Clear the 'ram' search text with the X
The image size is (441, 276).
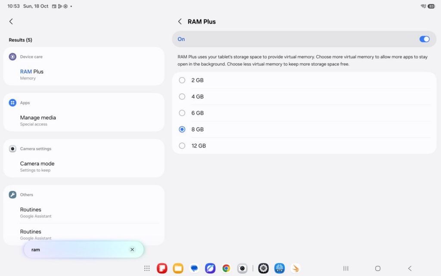click(132, 250)
